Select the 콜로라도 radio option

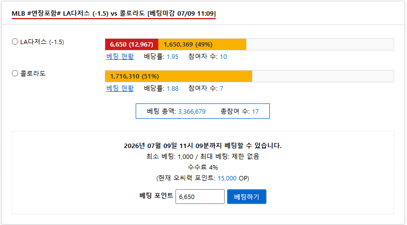coord(15,73)
